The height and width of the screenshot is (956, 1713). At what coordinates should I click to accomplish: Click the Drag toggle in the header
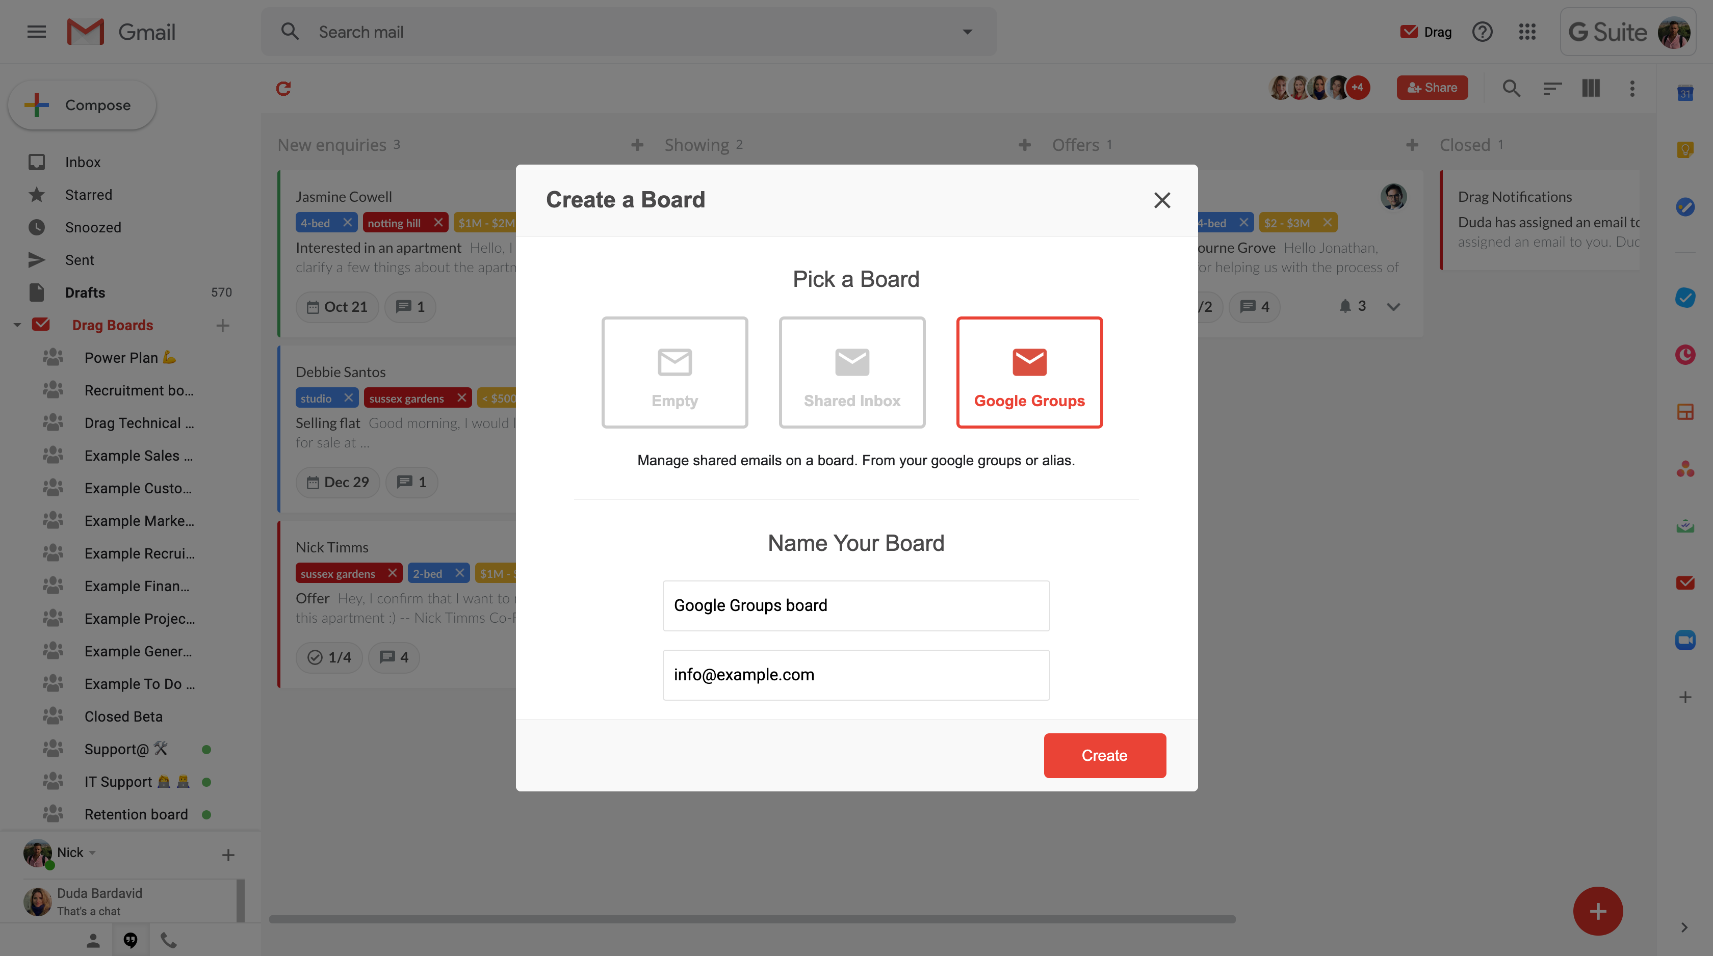coord(1425,32)
